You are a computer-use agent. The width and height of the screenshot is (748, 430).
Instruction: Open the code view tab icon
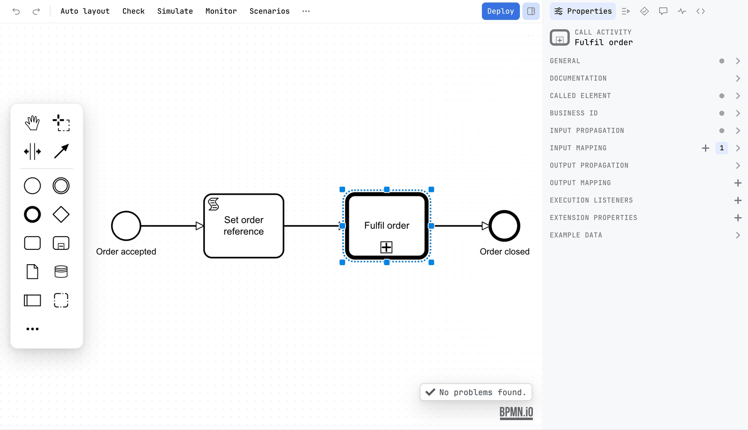[x=700, y=11]
